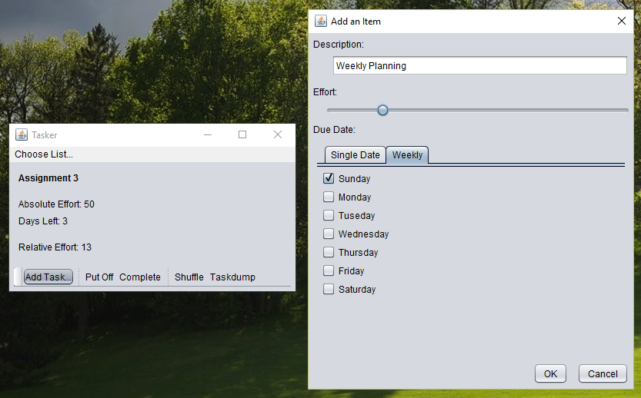This screenshot has width=641, height=398.
Task: Enable the Monday checkbox
Action: [x=329, y=197]
